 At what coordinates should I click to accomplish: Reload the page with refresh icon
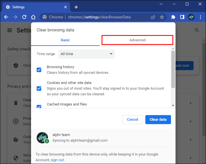pyautogui.click(x=24, y=17)
